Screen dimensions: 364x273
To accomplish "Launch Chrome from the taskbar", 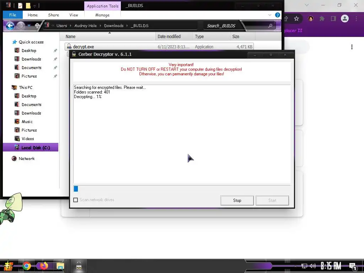I will coord(26,266).
